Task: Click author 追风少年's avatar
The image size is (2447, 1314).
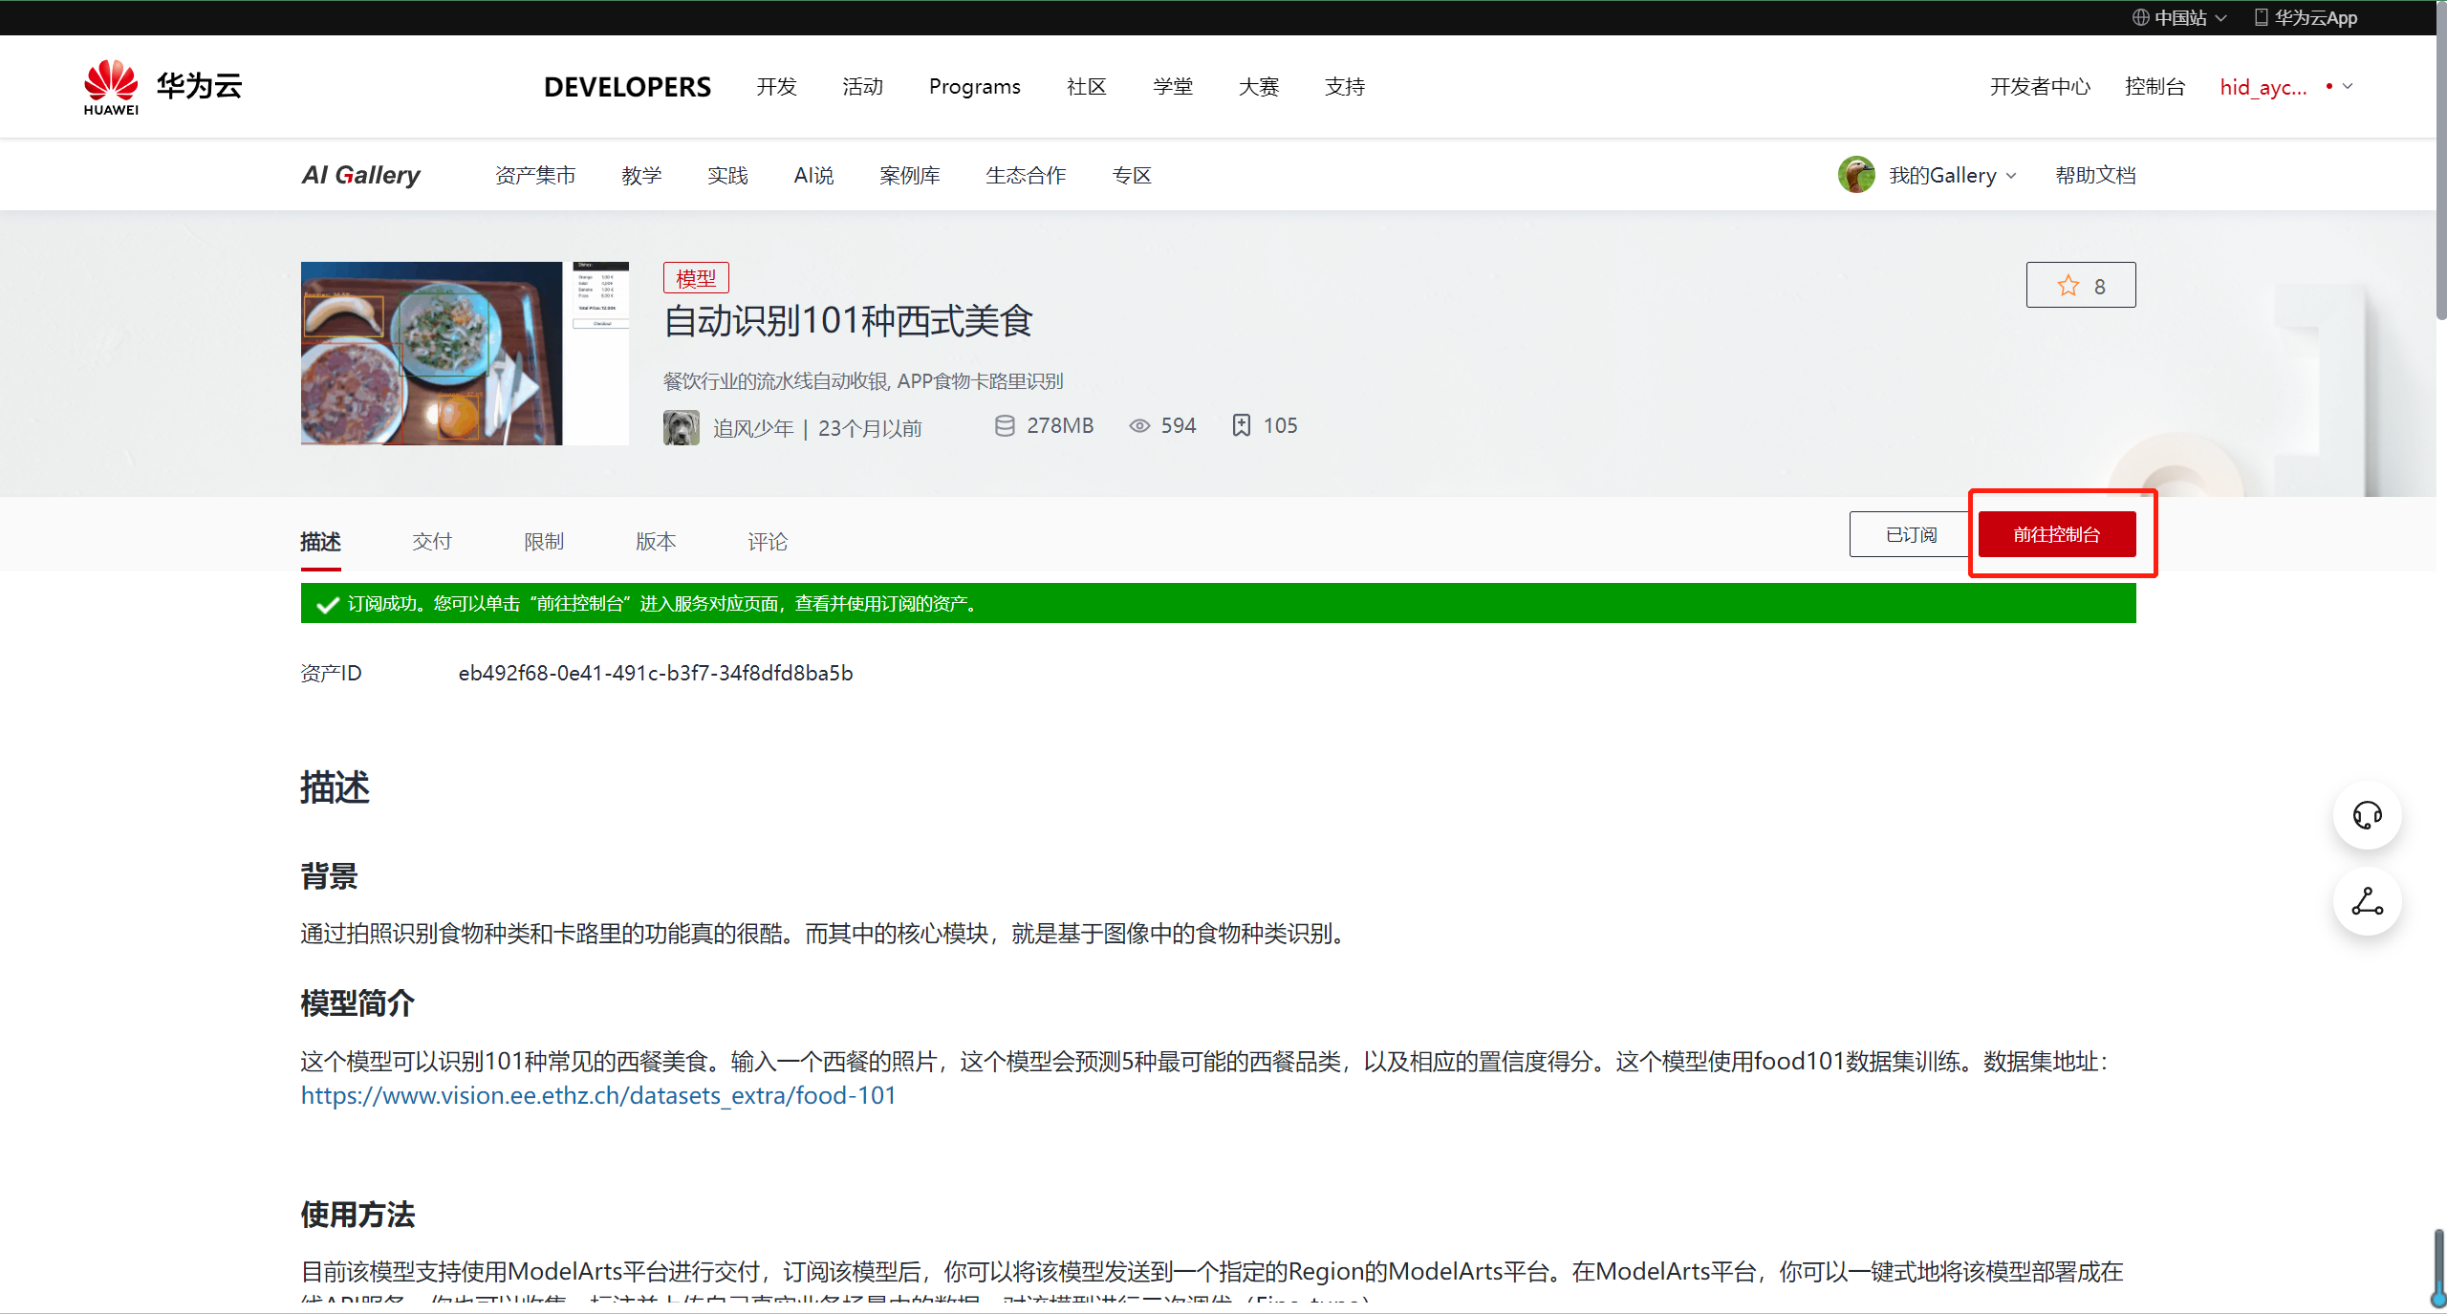Action: click(681, 427)
